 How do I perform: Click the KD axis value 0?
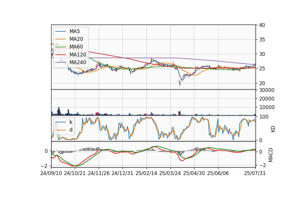(260, 140)
